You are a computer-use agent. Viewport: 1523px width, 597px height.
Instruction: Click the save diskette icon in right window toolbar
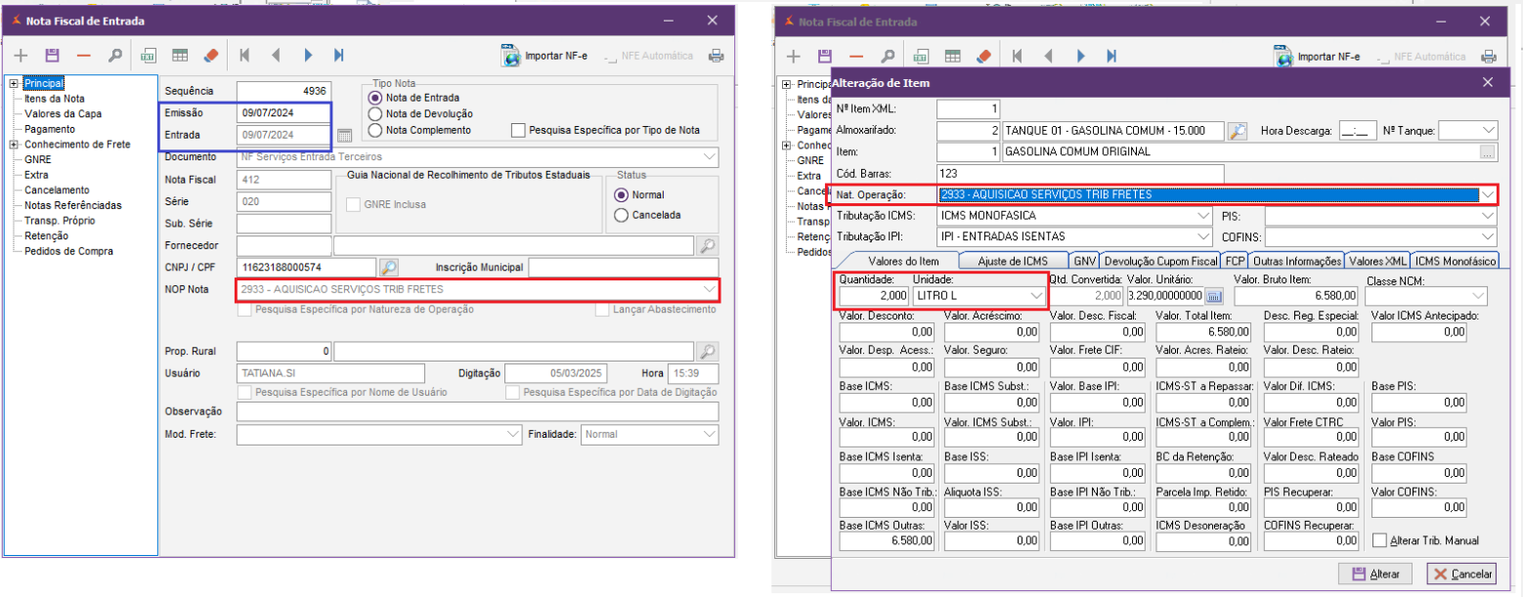824,57
